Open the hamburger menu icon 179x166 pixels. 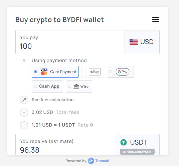click(156, 20)
